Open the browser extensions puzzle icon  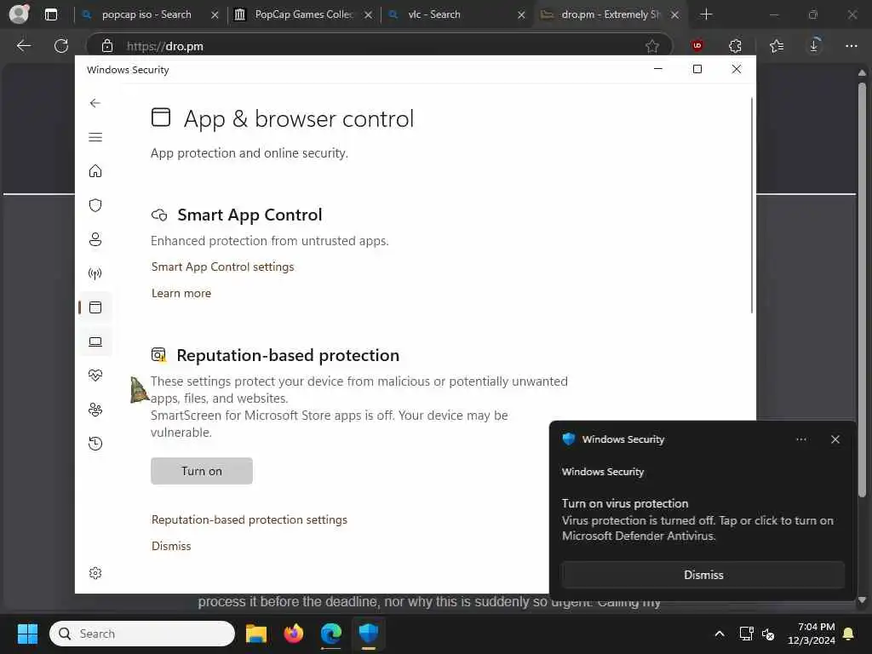pyautogui.click(x=735, y=46)
